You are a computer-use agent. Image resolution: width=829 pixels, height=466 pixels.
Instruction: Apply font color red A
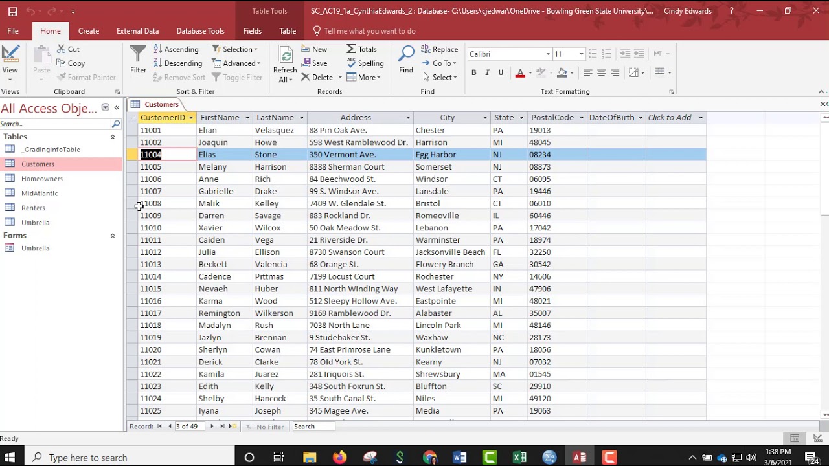[x=519, y=72]
